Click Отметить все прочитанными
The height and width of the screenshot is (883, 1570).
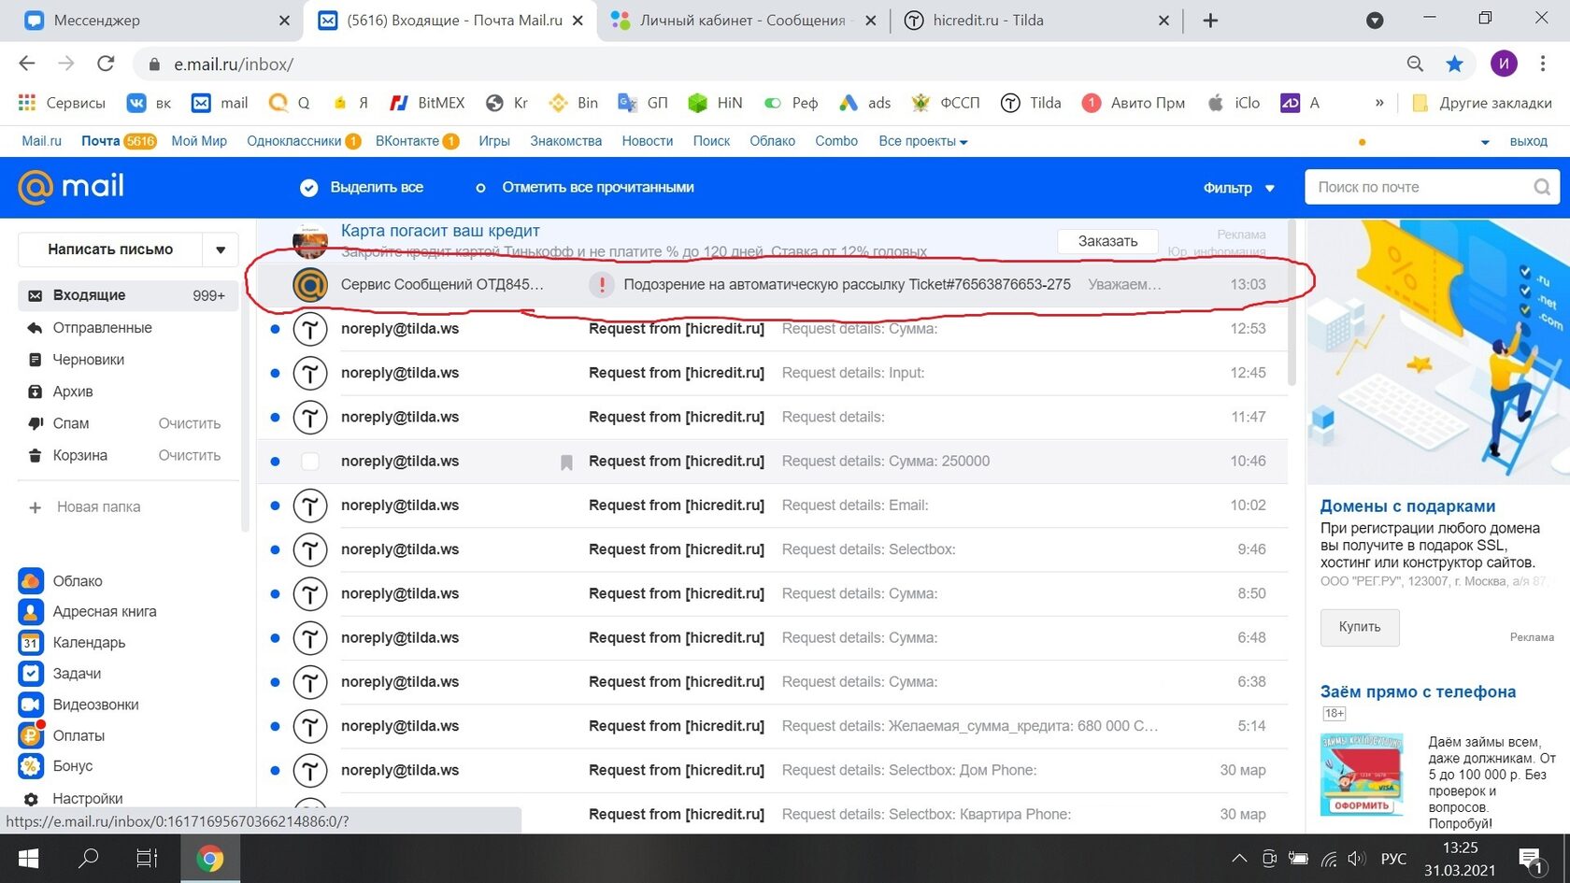click(x=587, y=188)
